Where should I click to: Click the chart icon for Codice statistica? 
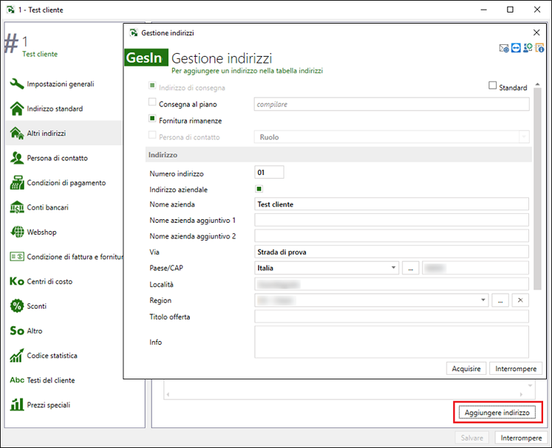[16, 356]
